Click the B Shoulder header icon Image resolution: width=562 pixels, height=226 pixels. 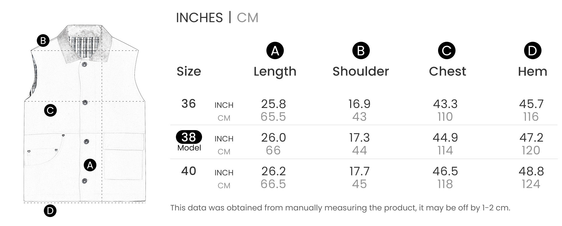(x=361, y=50)
